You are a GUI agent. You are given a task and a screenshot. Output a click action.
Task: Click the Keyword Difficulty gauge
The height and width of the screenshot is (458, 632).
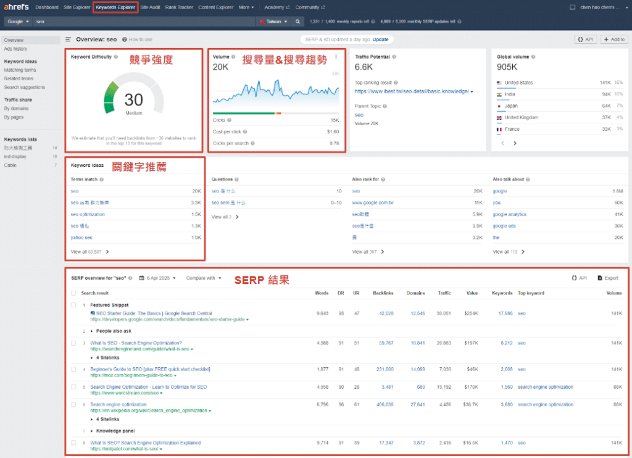click(134, 94)
